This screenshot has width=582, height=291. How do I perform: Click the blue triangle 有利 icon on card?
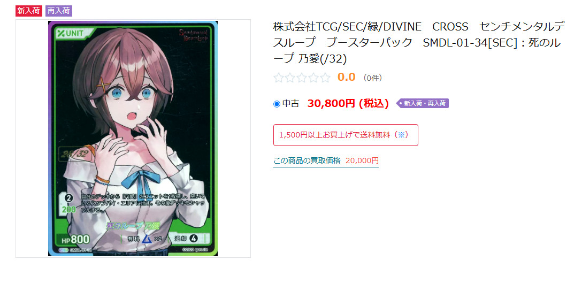146,239
